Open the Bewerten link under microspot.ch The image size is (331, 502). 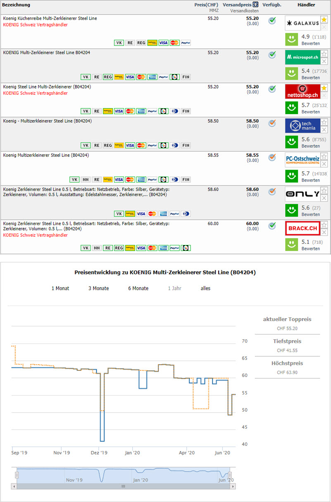pos(310,78)
